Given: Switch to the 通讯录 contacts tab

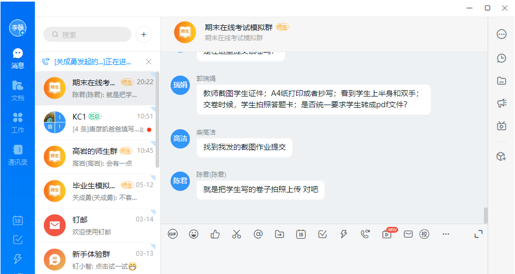Looking at the screenshot, I should coord(18,154).
